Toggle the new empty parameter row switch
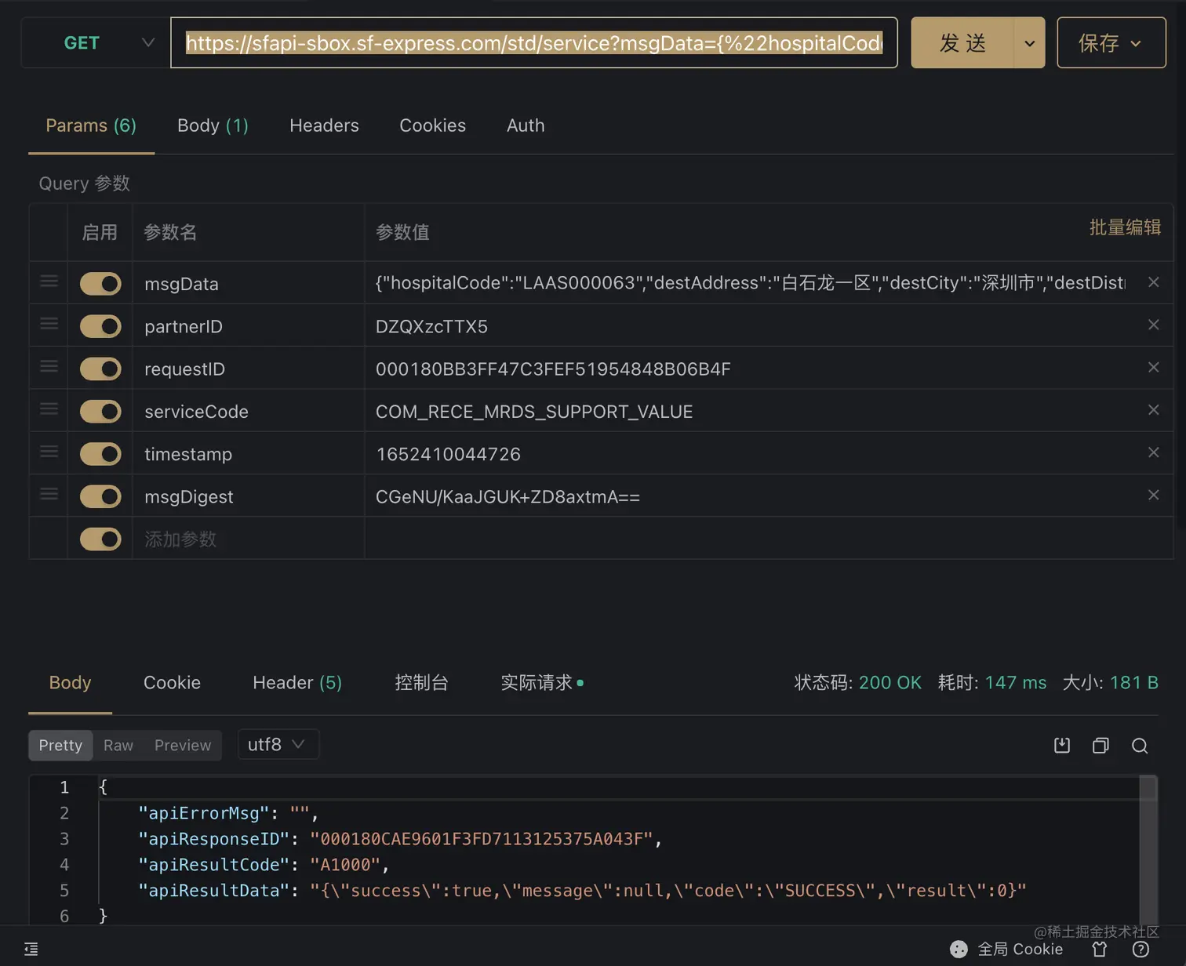The image size is (1186, 966). (x=100, y=539)
